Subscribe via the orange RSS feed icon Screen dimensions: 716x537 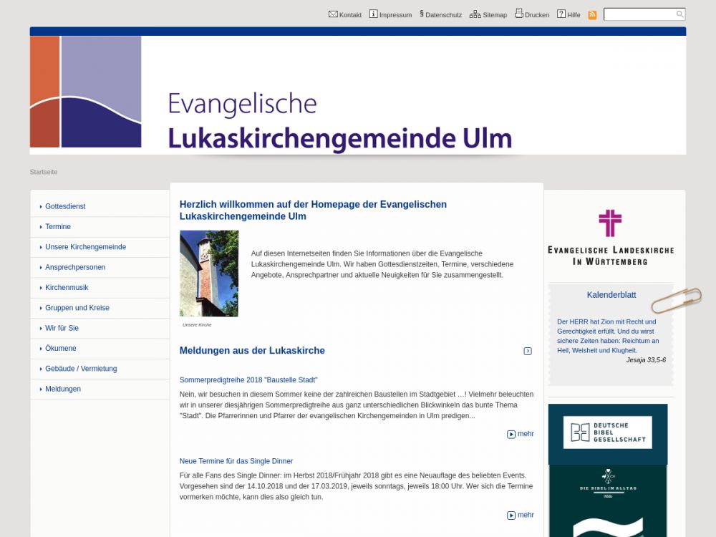(x=592, y=15)
